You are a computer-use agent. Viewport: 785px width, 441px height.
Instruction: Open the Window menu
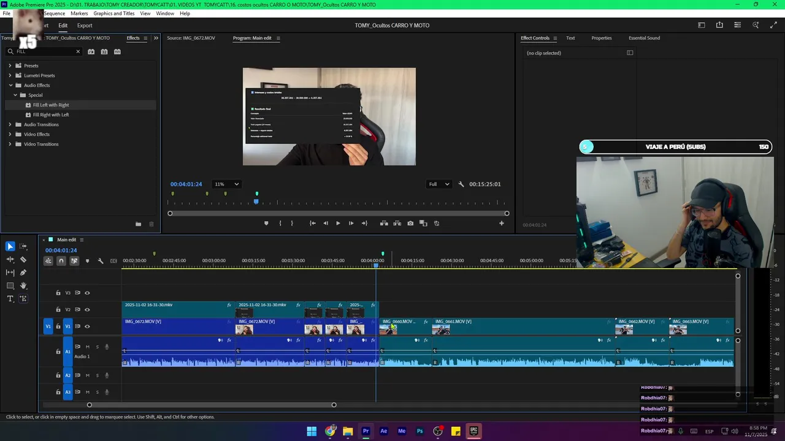tap(165, 13)
